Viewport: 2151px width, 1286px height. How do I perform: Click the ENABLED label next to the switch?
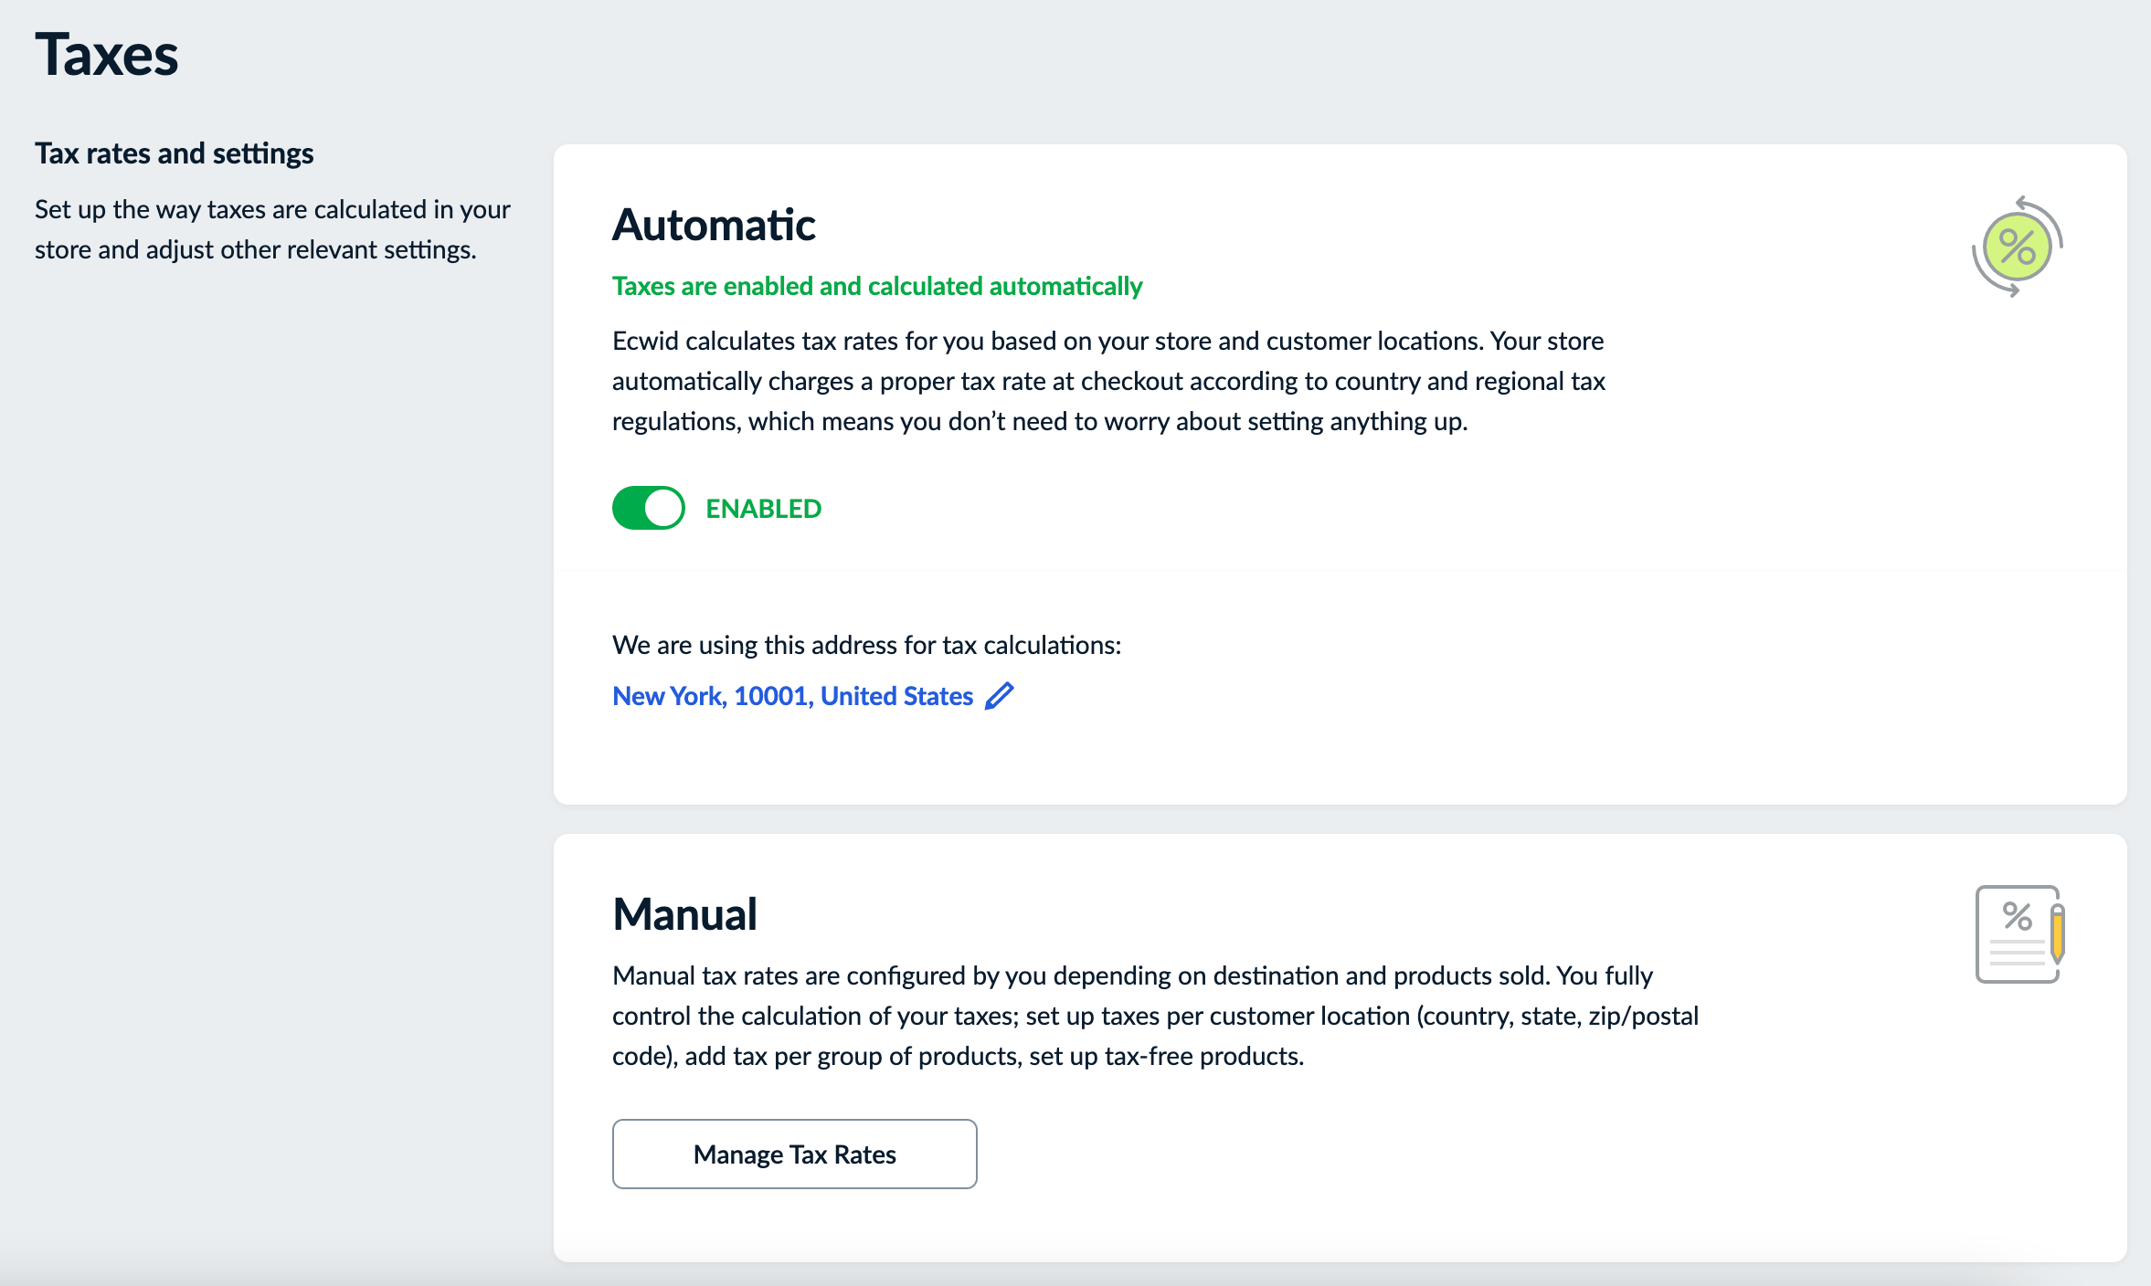[x=762, y=508]
